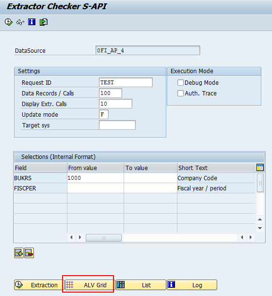This screenshot has height=296, width=272.
Task: Click the Execute clock icon in toolbar
Action: coord(9,22)
